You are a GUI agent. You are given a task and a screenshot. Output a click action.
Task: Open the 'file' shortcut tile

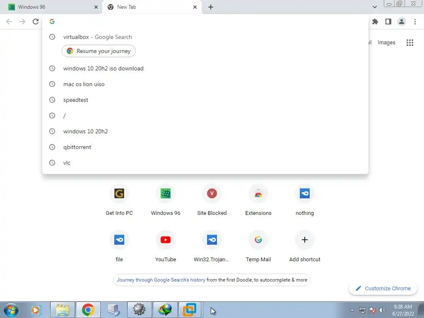[119, 247]
